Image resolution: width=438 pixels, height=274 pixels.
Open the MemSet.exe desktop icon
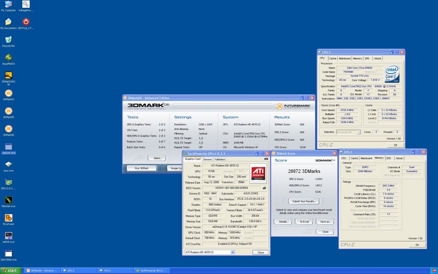click(x=9, y=203)
